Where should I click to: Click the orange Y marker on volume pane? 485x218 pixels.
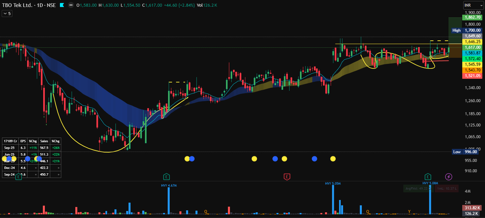(409, 211)
